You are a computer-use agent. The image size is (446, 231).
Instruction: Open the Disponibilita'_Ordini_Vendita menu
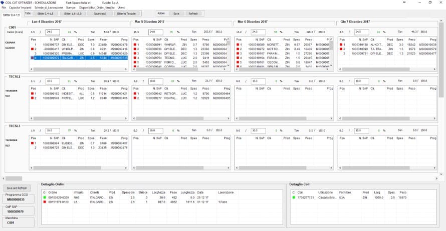coord(97,7)
